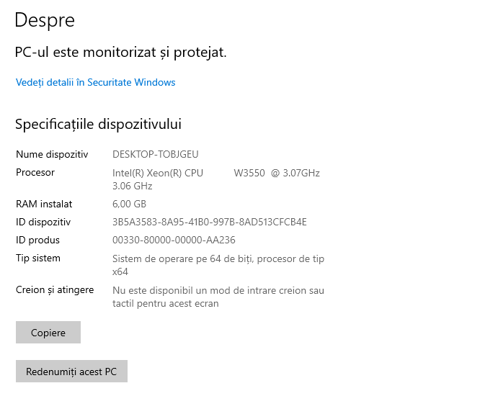Select the device name DESKTOP-TOBJGEU
The height and width of the screenshot is (396, 498).
click(x=155, y=154)
